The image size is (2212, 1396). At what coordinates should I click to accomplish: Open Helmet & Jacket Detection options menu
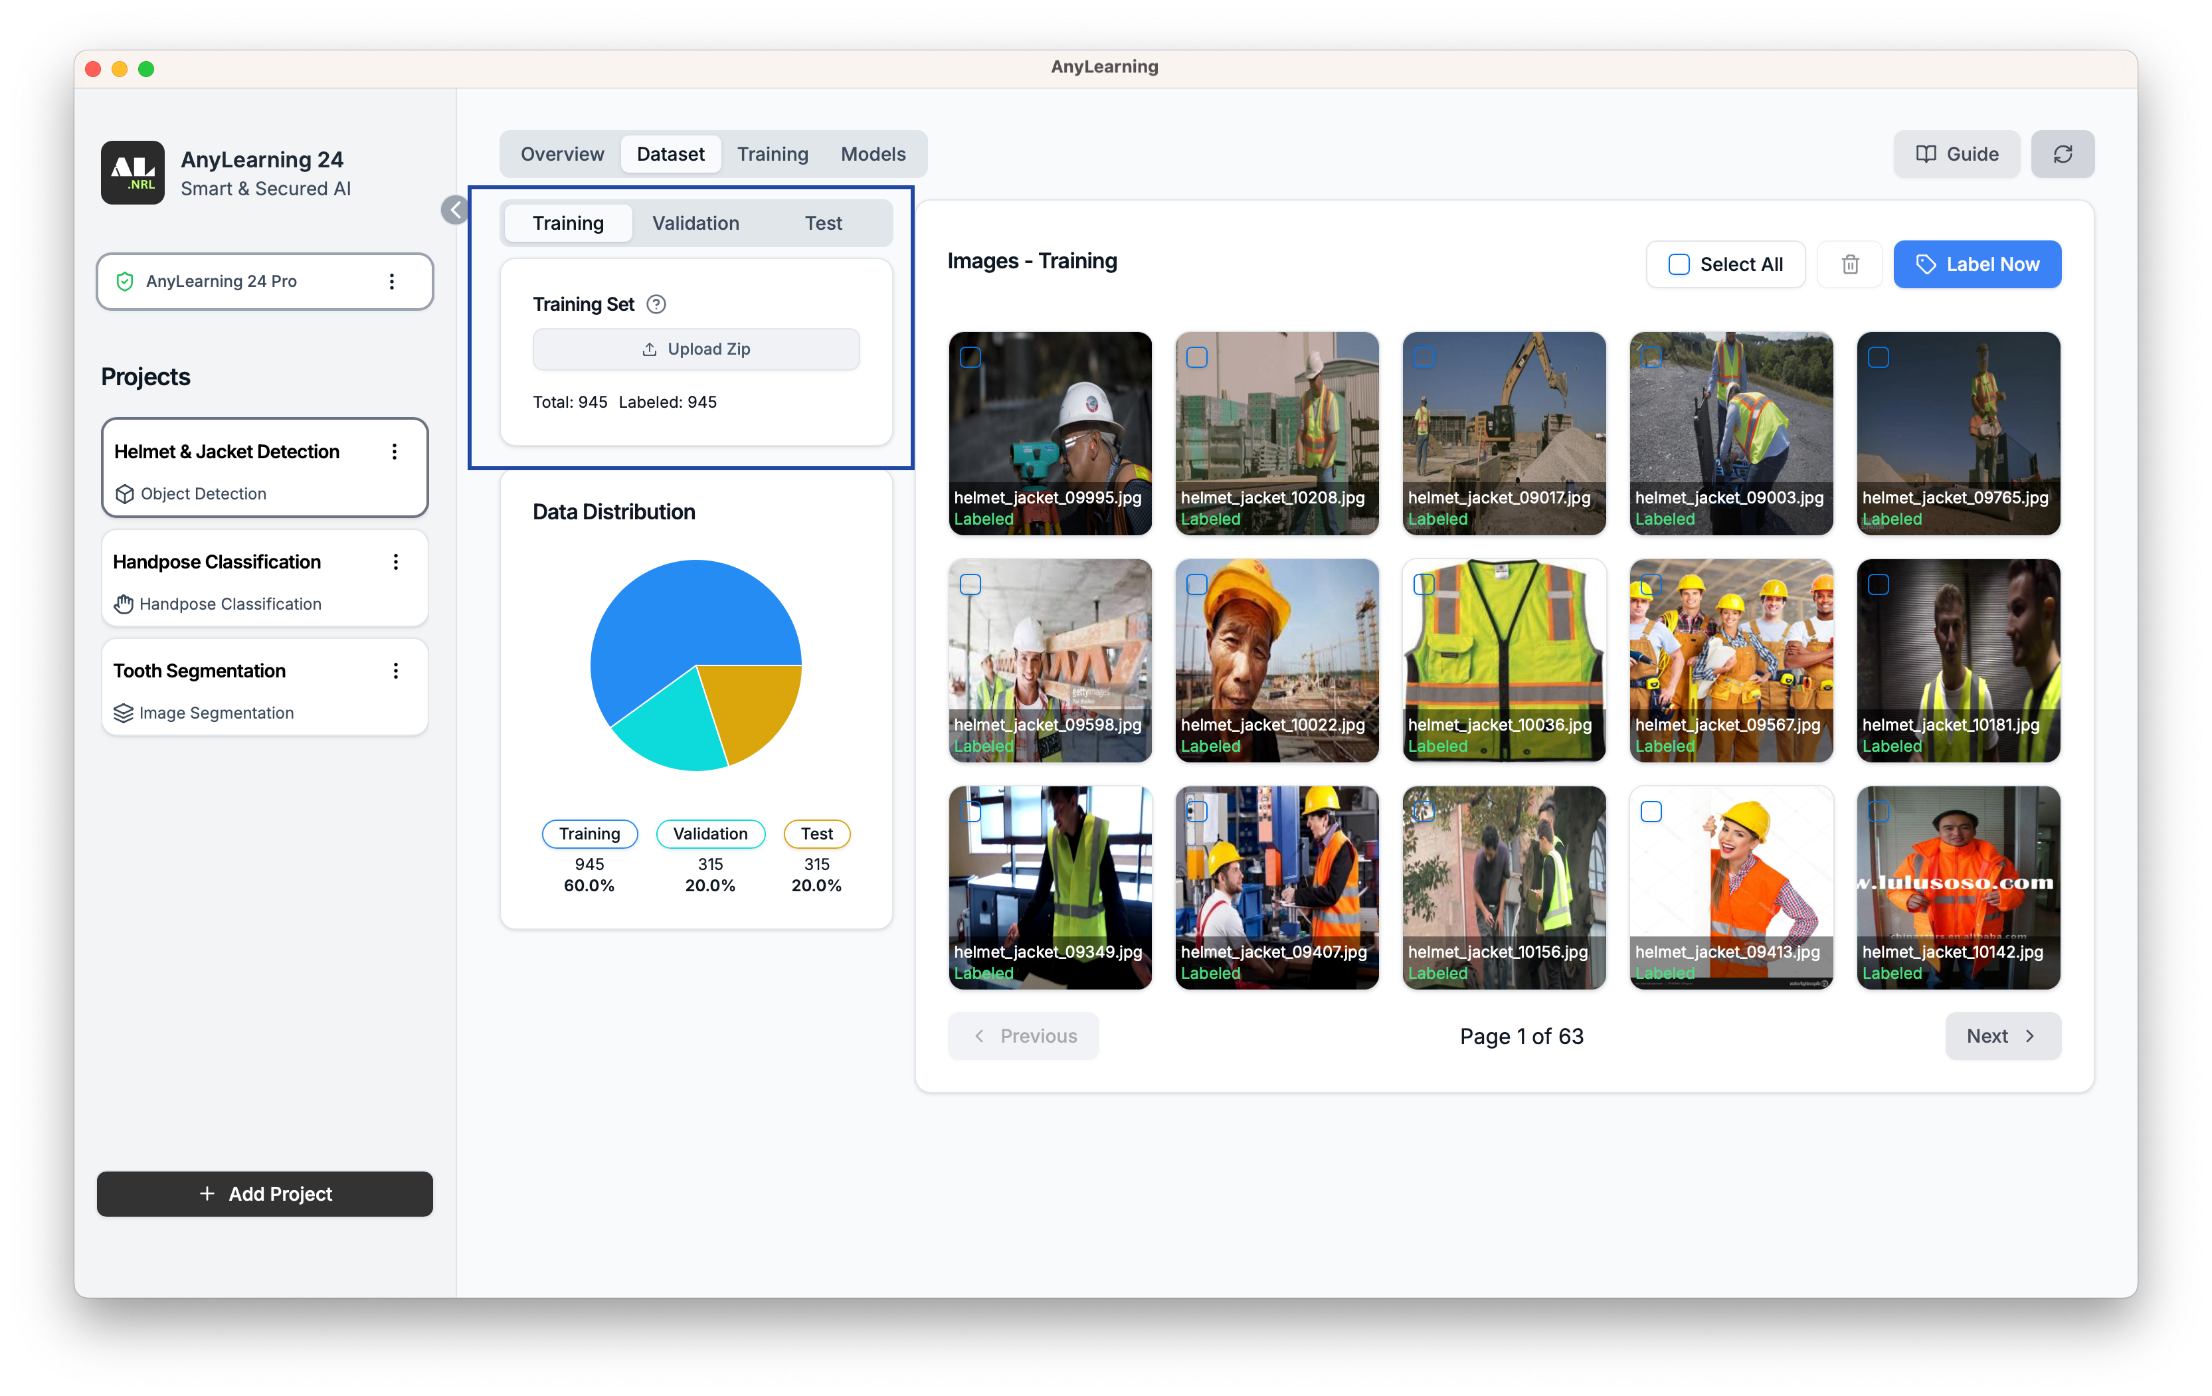point(394,452)
